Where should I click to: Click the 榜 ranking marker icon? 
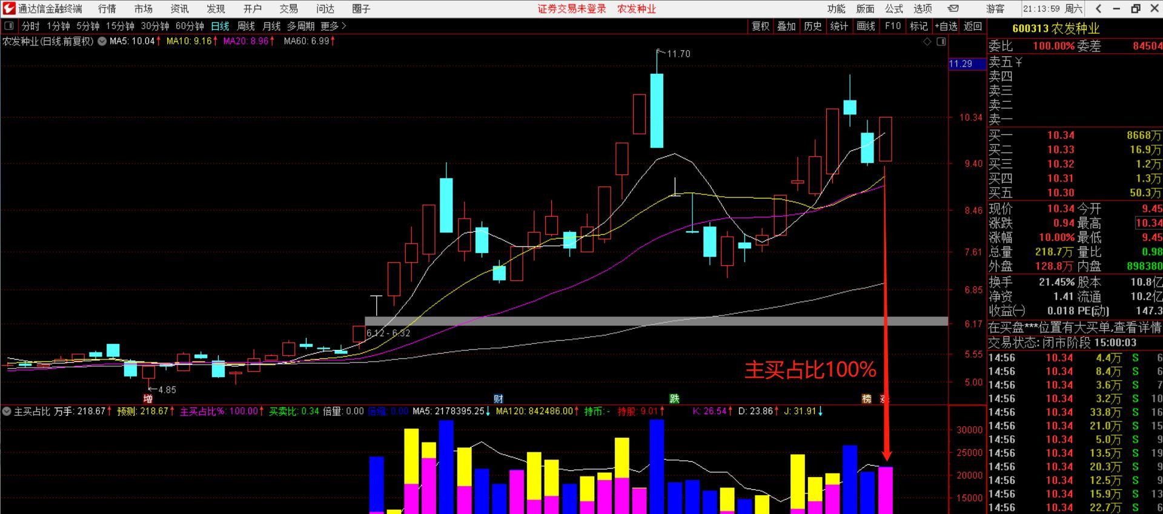[867, 399]
